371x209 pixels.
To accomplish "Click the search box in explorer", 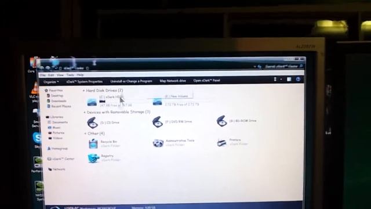I will tap(283, 66).
